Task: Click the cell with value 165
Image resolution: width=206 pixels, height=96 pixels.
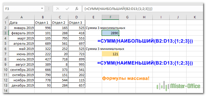Action: 60,28
